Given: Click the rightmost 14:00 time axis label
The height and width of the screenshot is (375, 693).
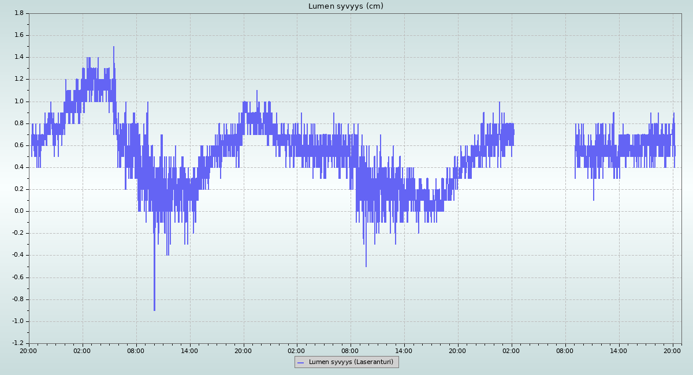Looking at the screenshot, I should point(619,350).
